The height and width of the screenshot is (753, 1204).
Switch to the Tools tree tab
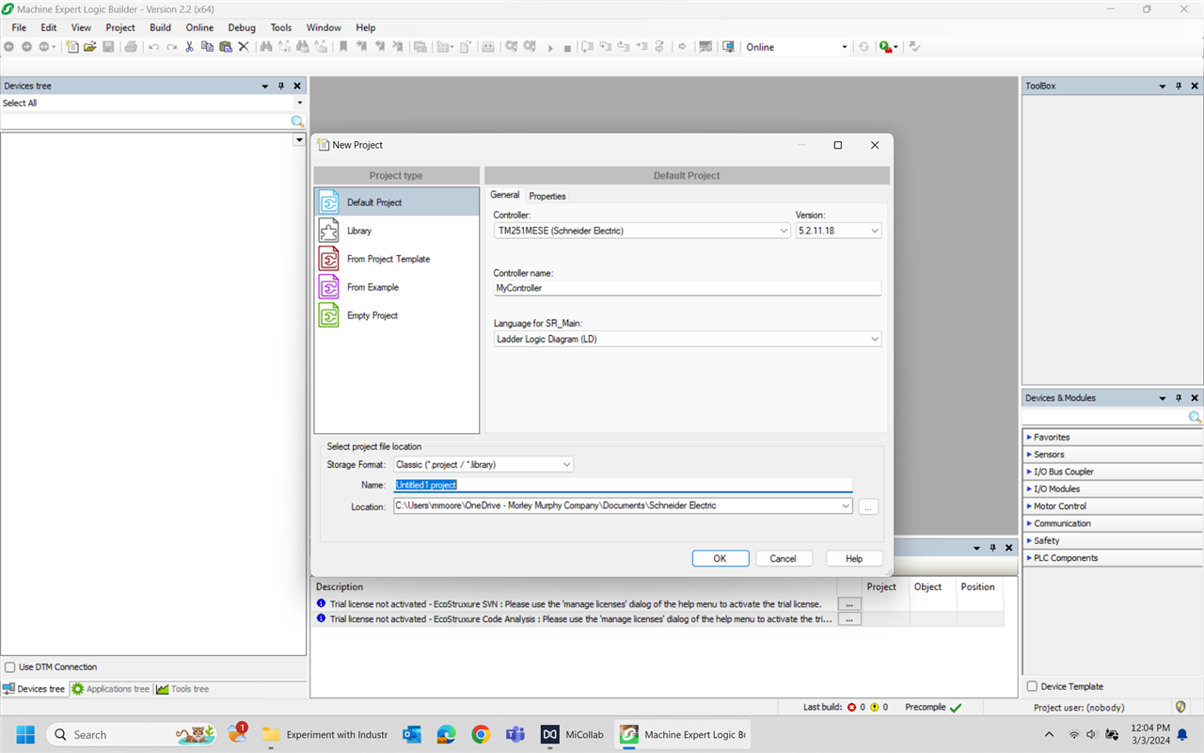183,689
